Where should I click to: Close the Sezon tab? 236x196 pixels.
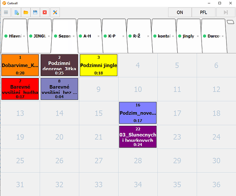tap(74, 36)
